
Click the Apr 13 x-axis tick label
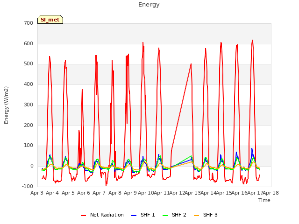192,193
